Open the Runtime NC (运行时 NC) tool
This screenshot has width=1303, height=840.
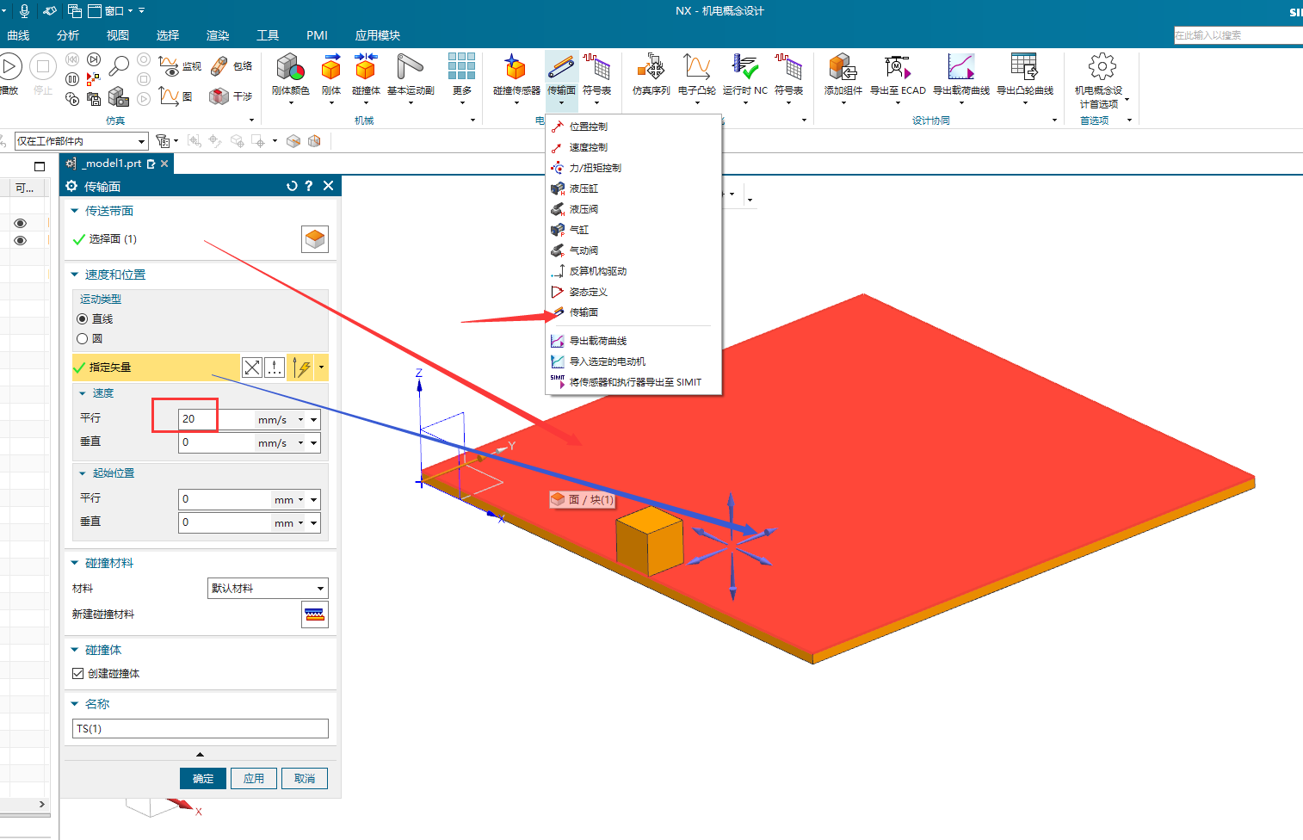click(x=744, y=74)
